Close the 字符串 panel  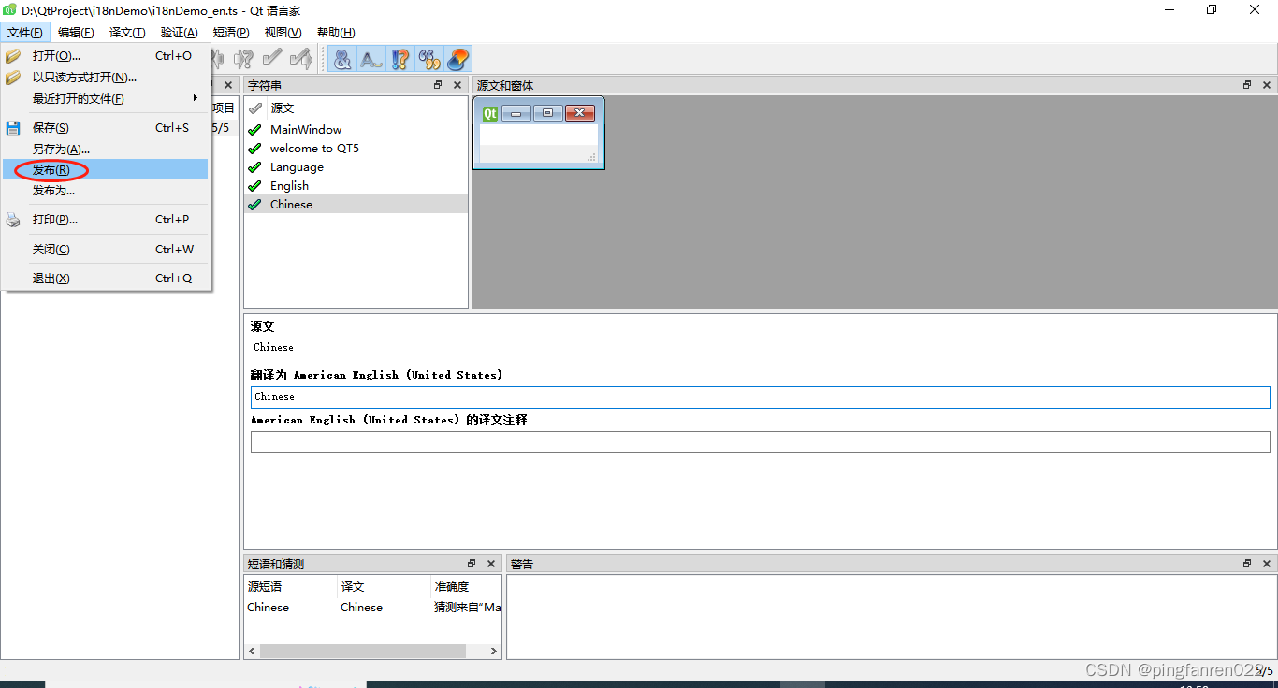click(457, 85)
